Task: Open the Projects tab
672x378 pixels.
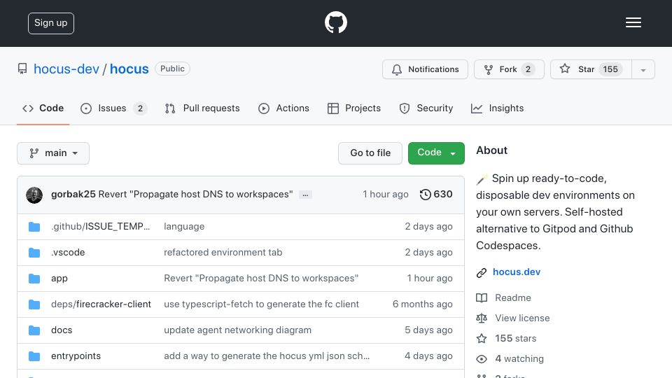Action: coord(354,108)
